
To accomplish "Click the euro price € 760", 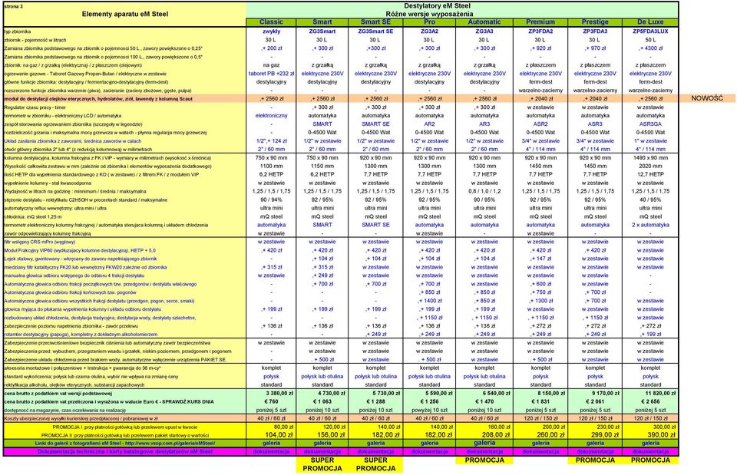I will (271, 401).
